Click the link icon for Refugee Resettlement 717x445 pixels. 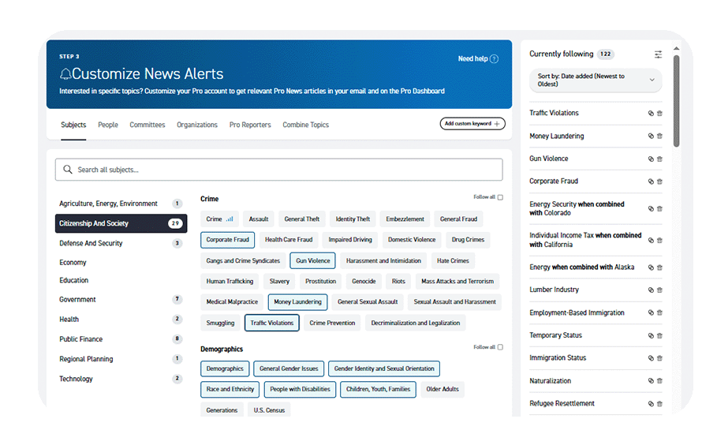pyautogui.click(x=651, y=404)
